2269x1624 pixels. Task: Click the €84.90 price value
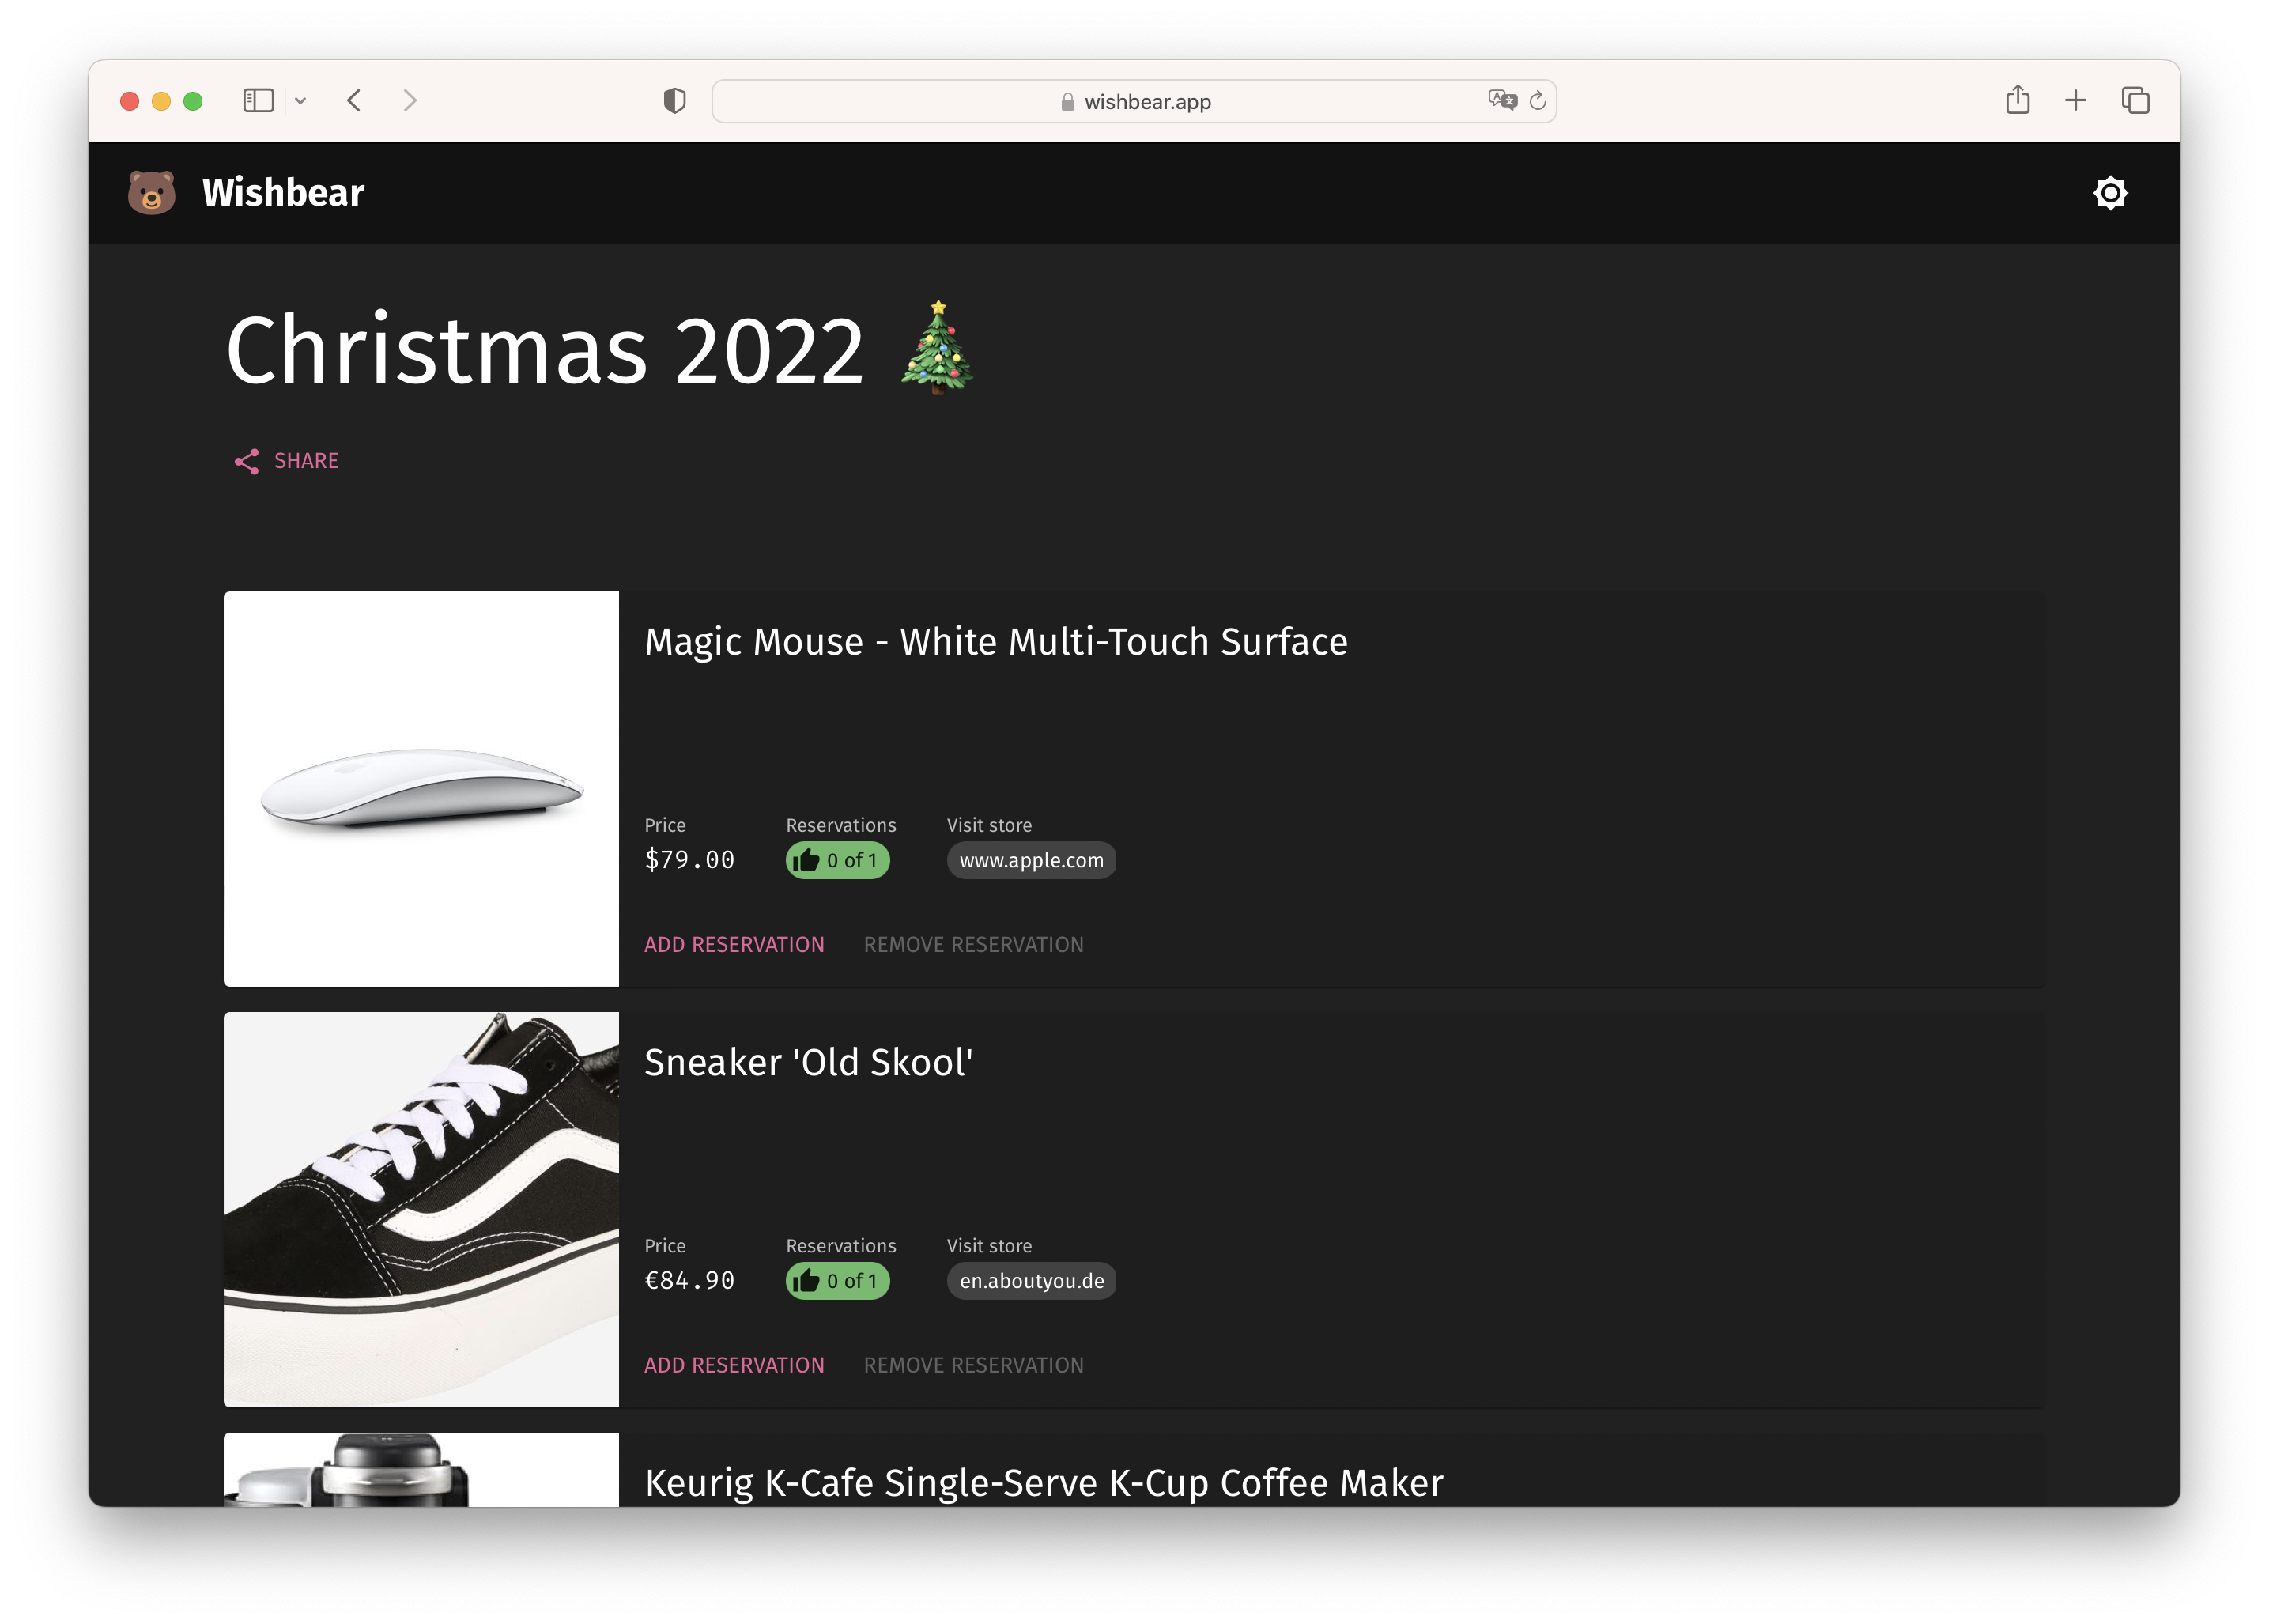689,1281
